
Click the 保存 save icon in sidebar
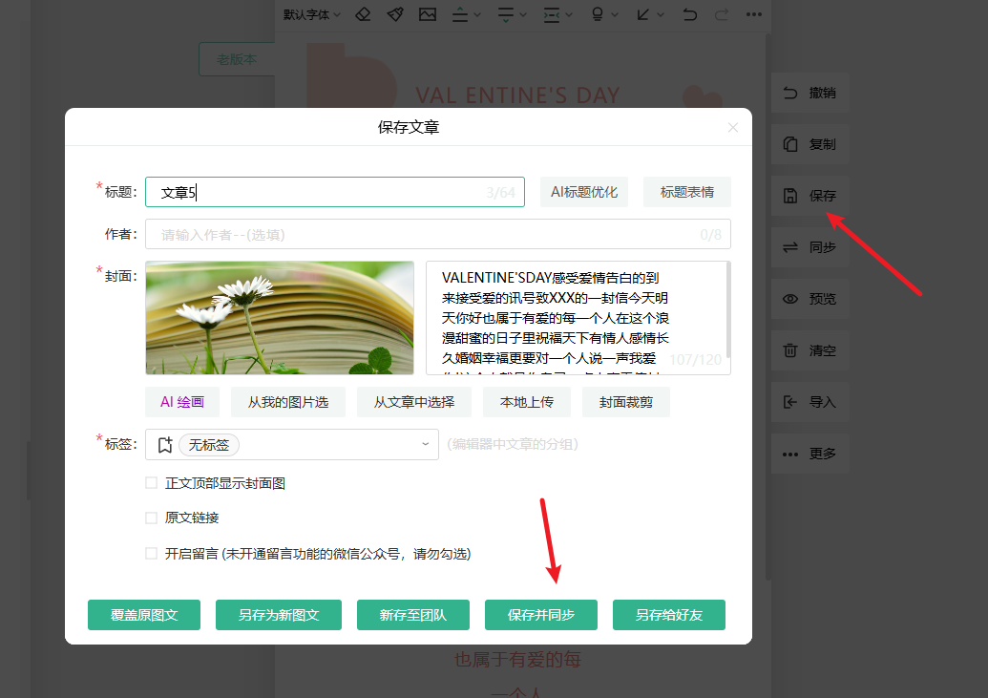click(790, 196)
